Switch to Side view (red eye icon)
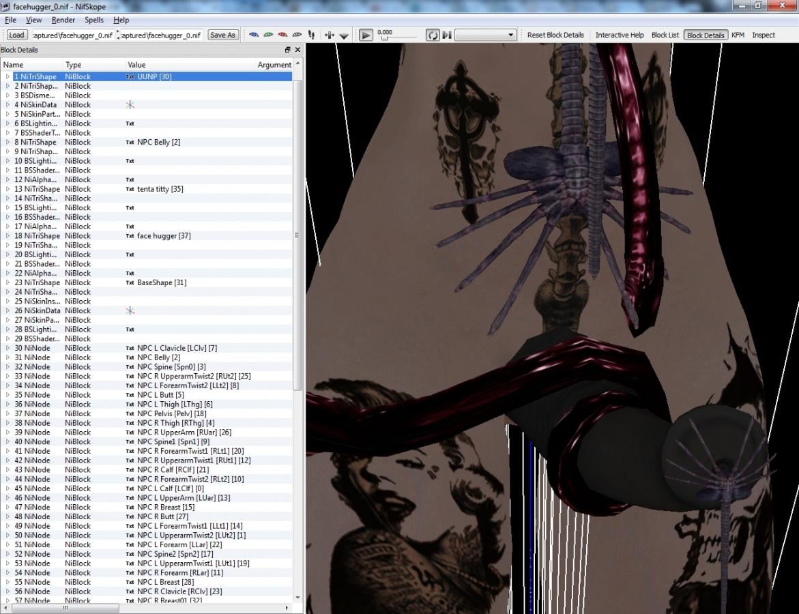Image resolution: width=799 pixels, height=614 pixels. 282,35
